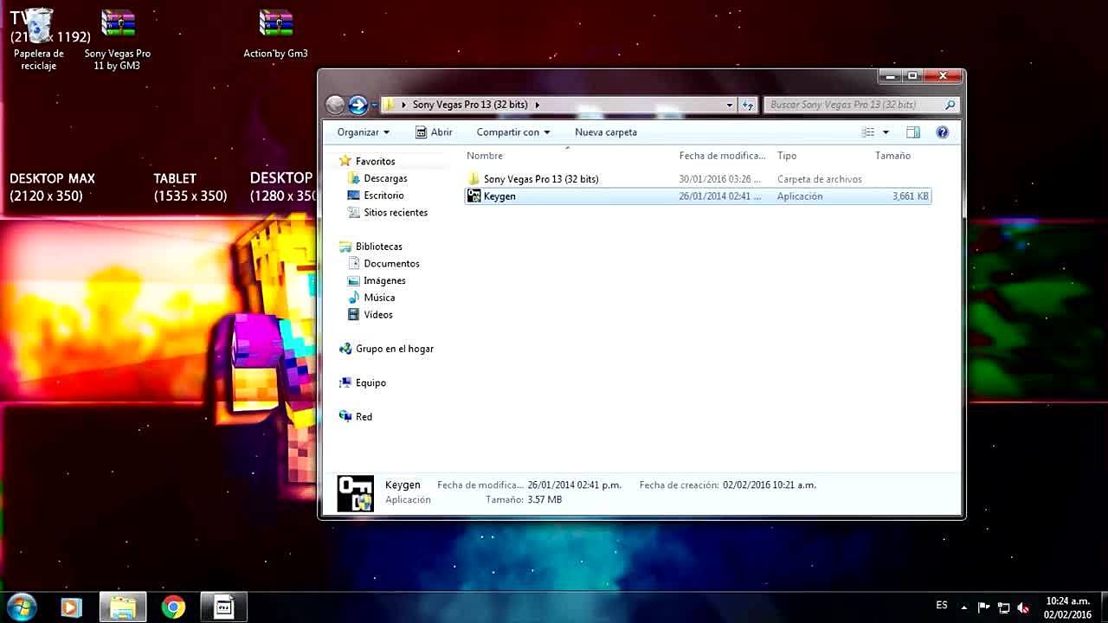Image resolution: width=1108 pixels, height=623 pixels.
Task: Open the Papelera de reciclaje desktop icon
Action: pos(39,27)
